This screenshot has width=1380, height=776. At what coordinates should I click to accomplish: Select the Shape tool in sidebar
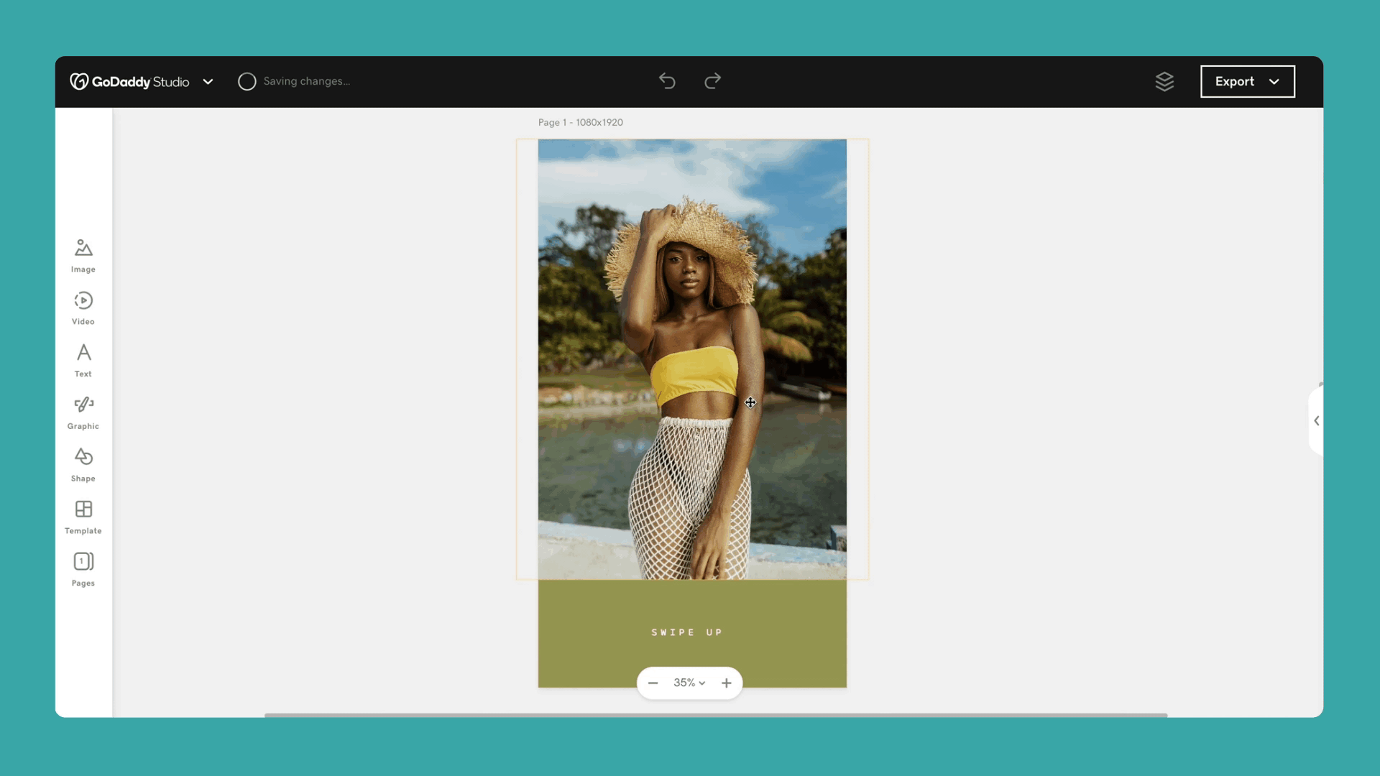point(83,463)
